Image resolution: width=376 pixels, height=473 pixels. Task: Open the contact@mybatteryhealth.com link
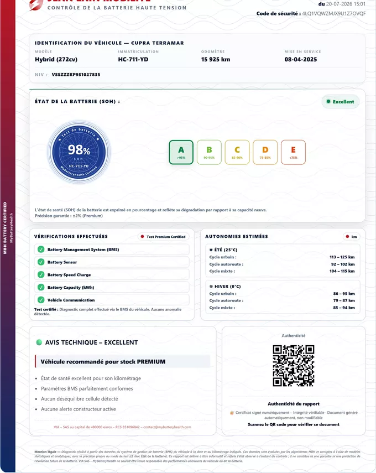[x=167, y=427]
